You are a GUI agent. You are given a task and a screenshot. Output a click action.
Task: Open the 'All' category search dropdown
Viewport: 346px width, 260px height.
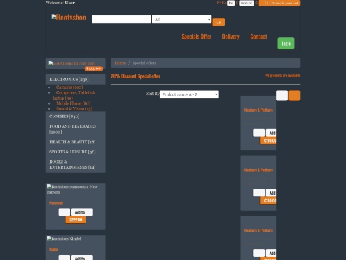pos(182,19)
